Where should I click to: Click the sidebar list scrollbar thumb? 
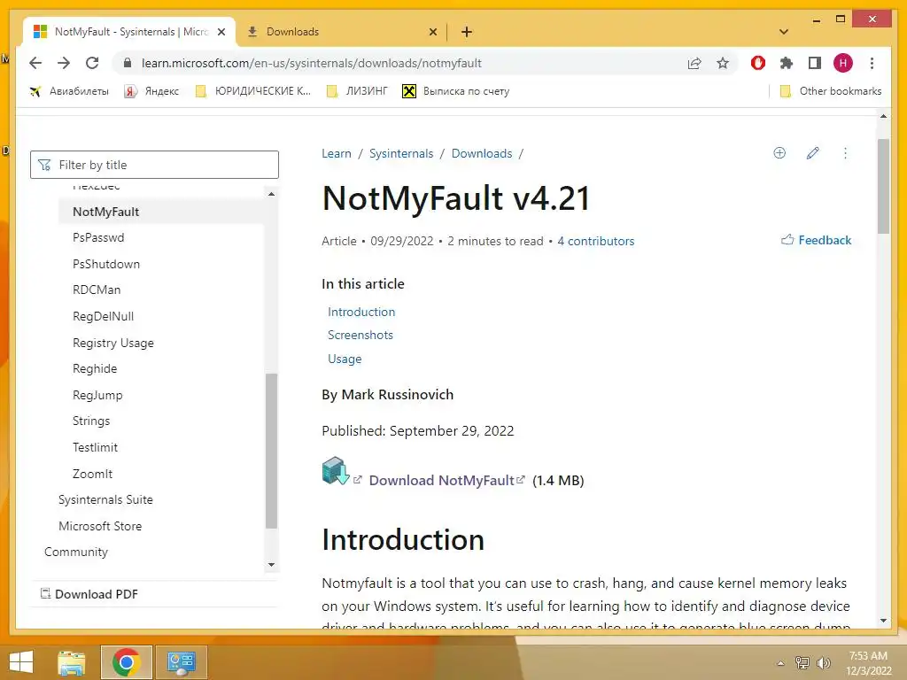[x=271, y=451]
